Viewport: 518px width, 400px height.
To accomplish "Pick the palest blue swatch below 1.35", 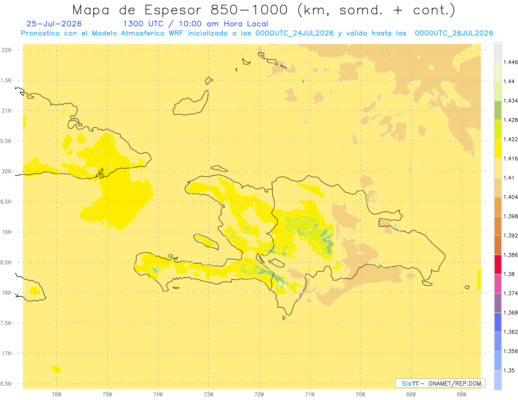I will (498, 380).
